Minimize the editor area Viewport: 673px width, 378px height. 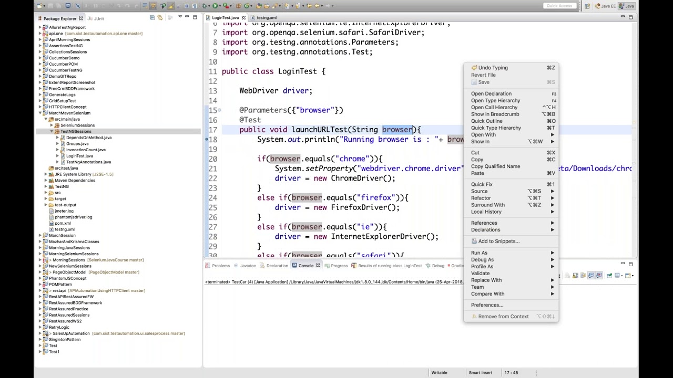623,17
